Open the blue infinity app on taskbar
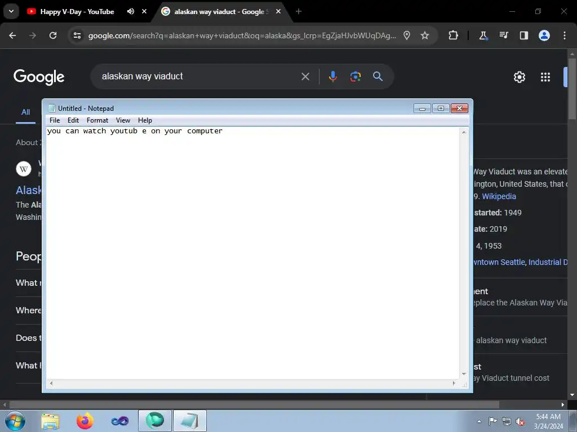577x432 pixels. click(x=120, y=421)
